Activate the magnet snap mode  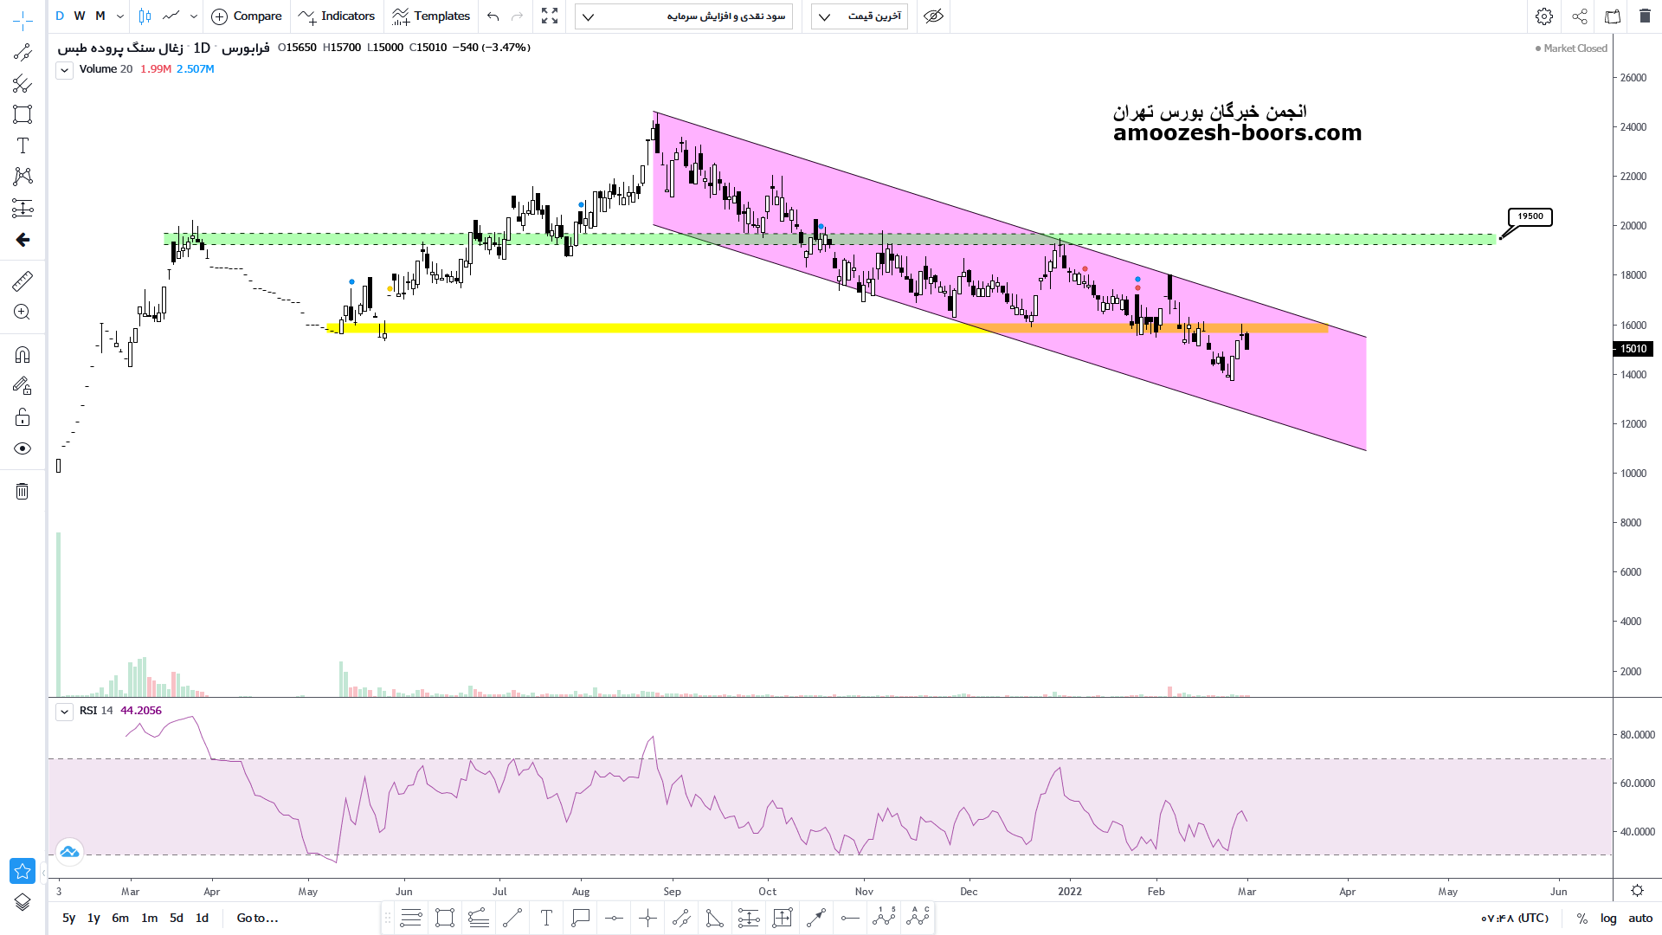click(23, 354)
